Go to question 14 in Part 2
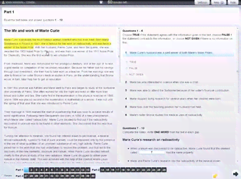Image resolution: width=241 pixels, height=179 pixels. 103,170
